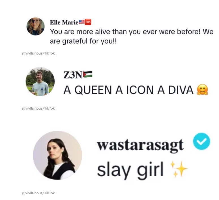The width and height of the screenshot is (219, 200).
Task: Click first @vivllainous/TikTok credit under Elle Marie comment
Action: click(38, 53)
